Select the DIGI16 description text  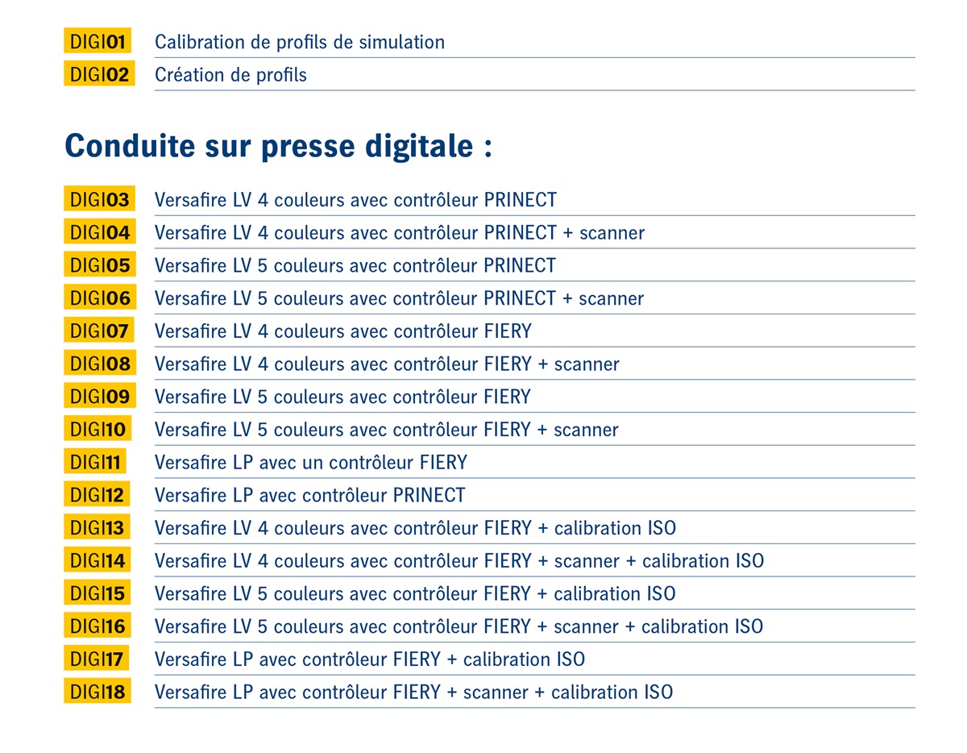click(x=459, y=626)
